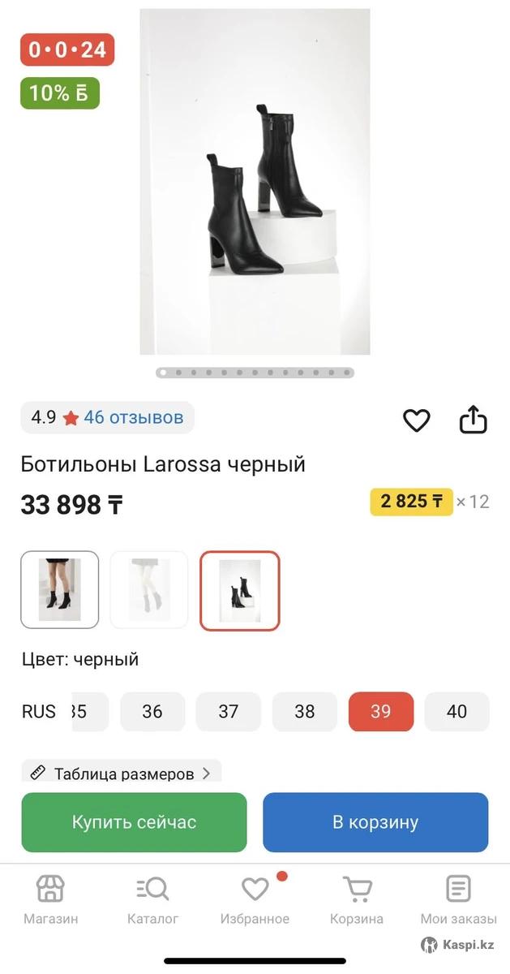Select shoe size 38
This screenshot has height=974, width=510.
305,712
